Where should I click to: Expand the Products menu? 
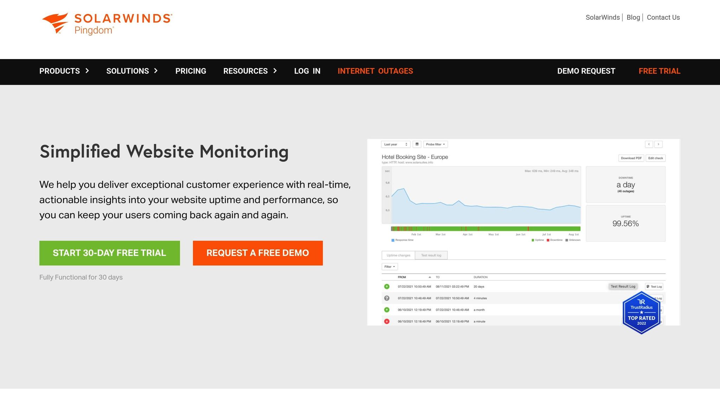[x=64, y=71]
